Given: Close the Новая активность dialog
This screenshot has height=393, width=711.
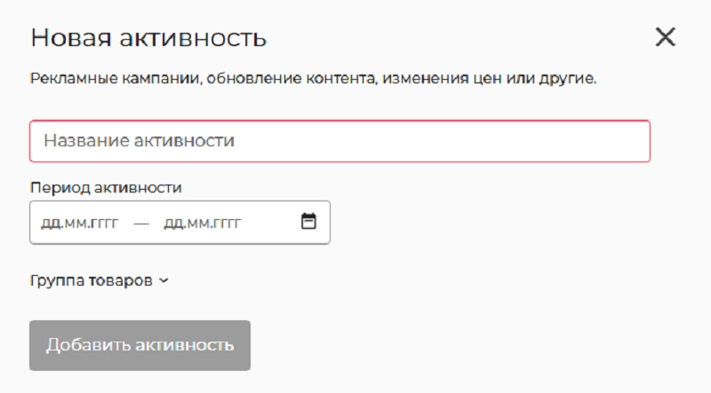Looking at the screenshot, I should 665,37.
